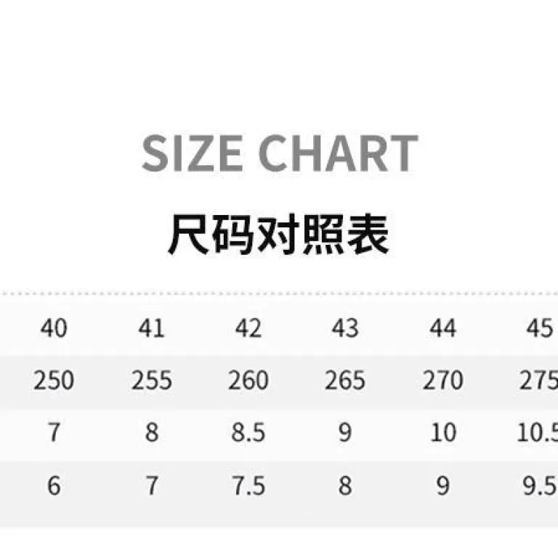Click the 260 length value

[248, 381]
